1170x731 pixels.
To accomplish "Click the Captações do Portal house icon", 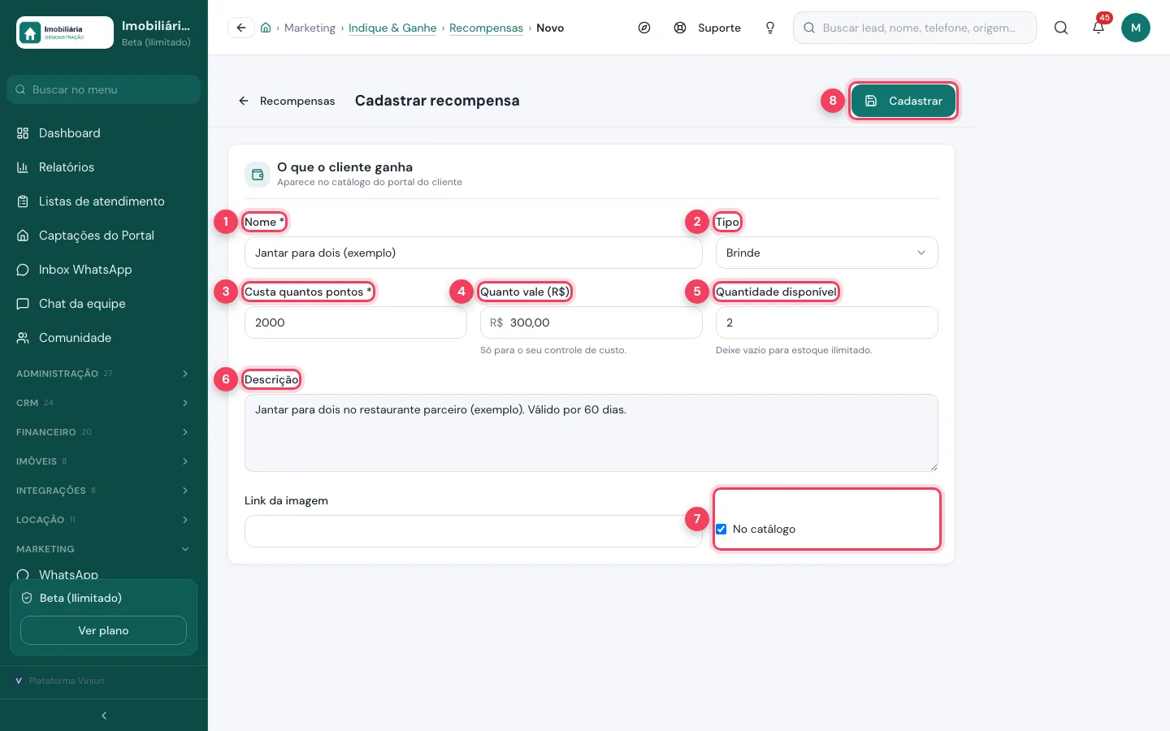I will (x=23, y=236).
